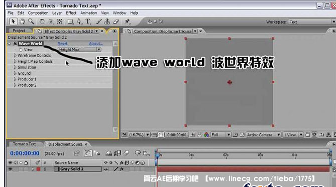
Task: Expand the Producer 1 group
Action: 15,79
